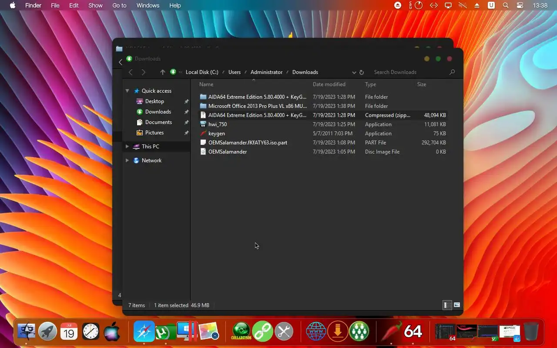Open the Show menu
This screenshot has width=557, height=348.
coord(95,5)
